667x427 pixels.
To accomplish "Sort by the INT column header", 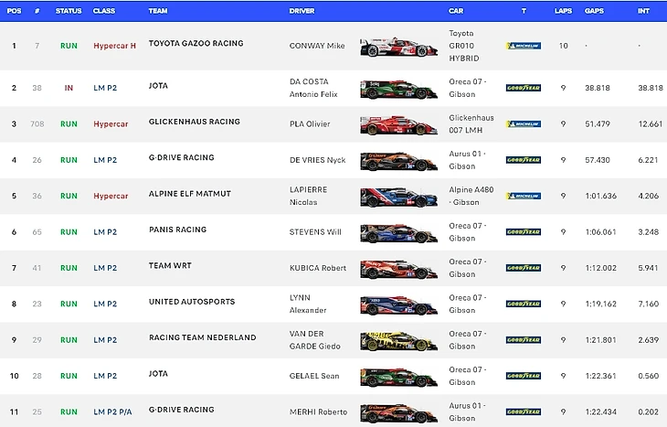I will tap(643, 11).
